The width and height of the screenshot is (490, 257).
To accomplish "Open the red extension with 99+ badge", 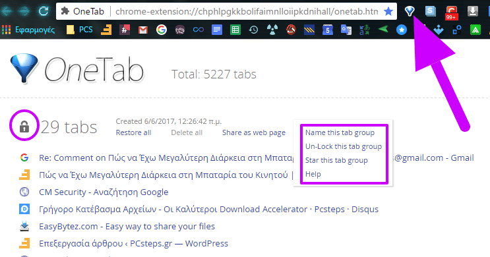I will [451, 13].
